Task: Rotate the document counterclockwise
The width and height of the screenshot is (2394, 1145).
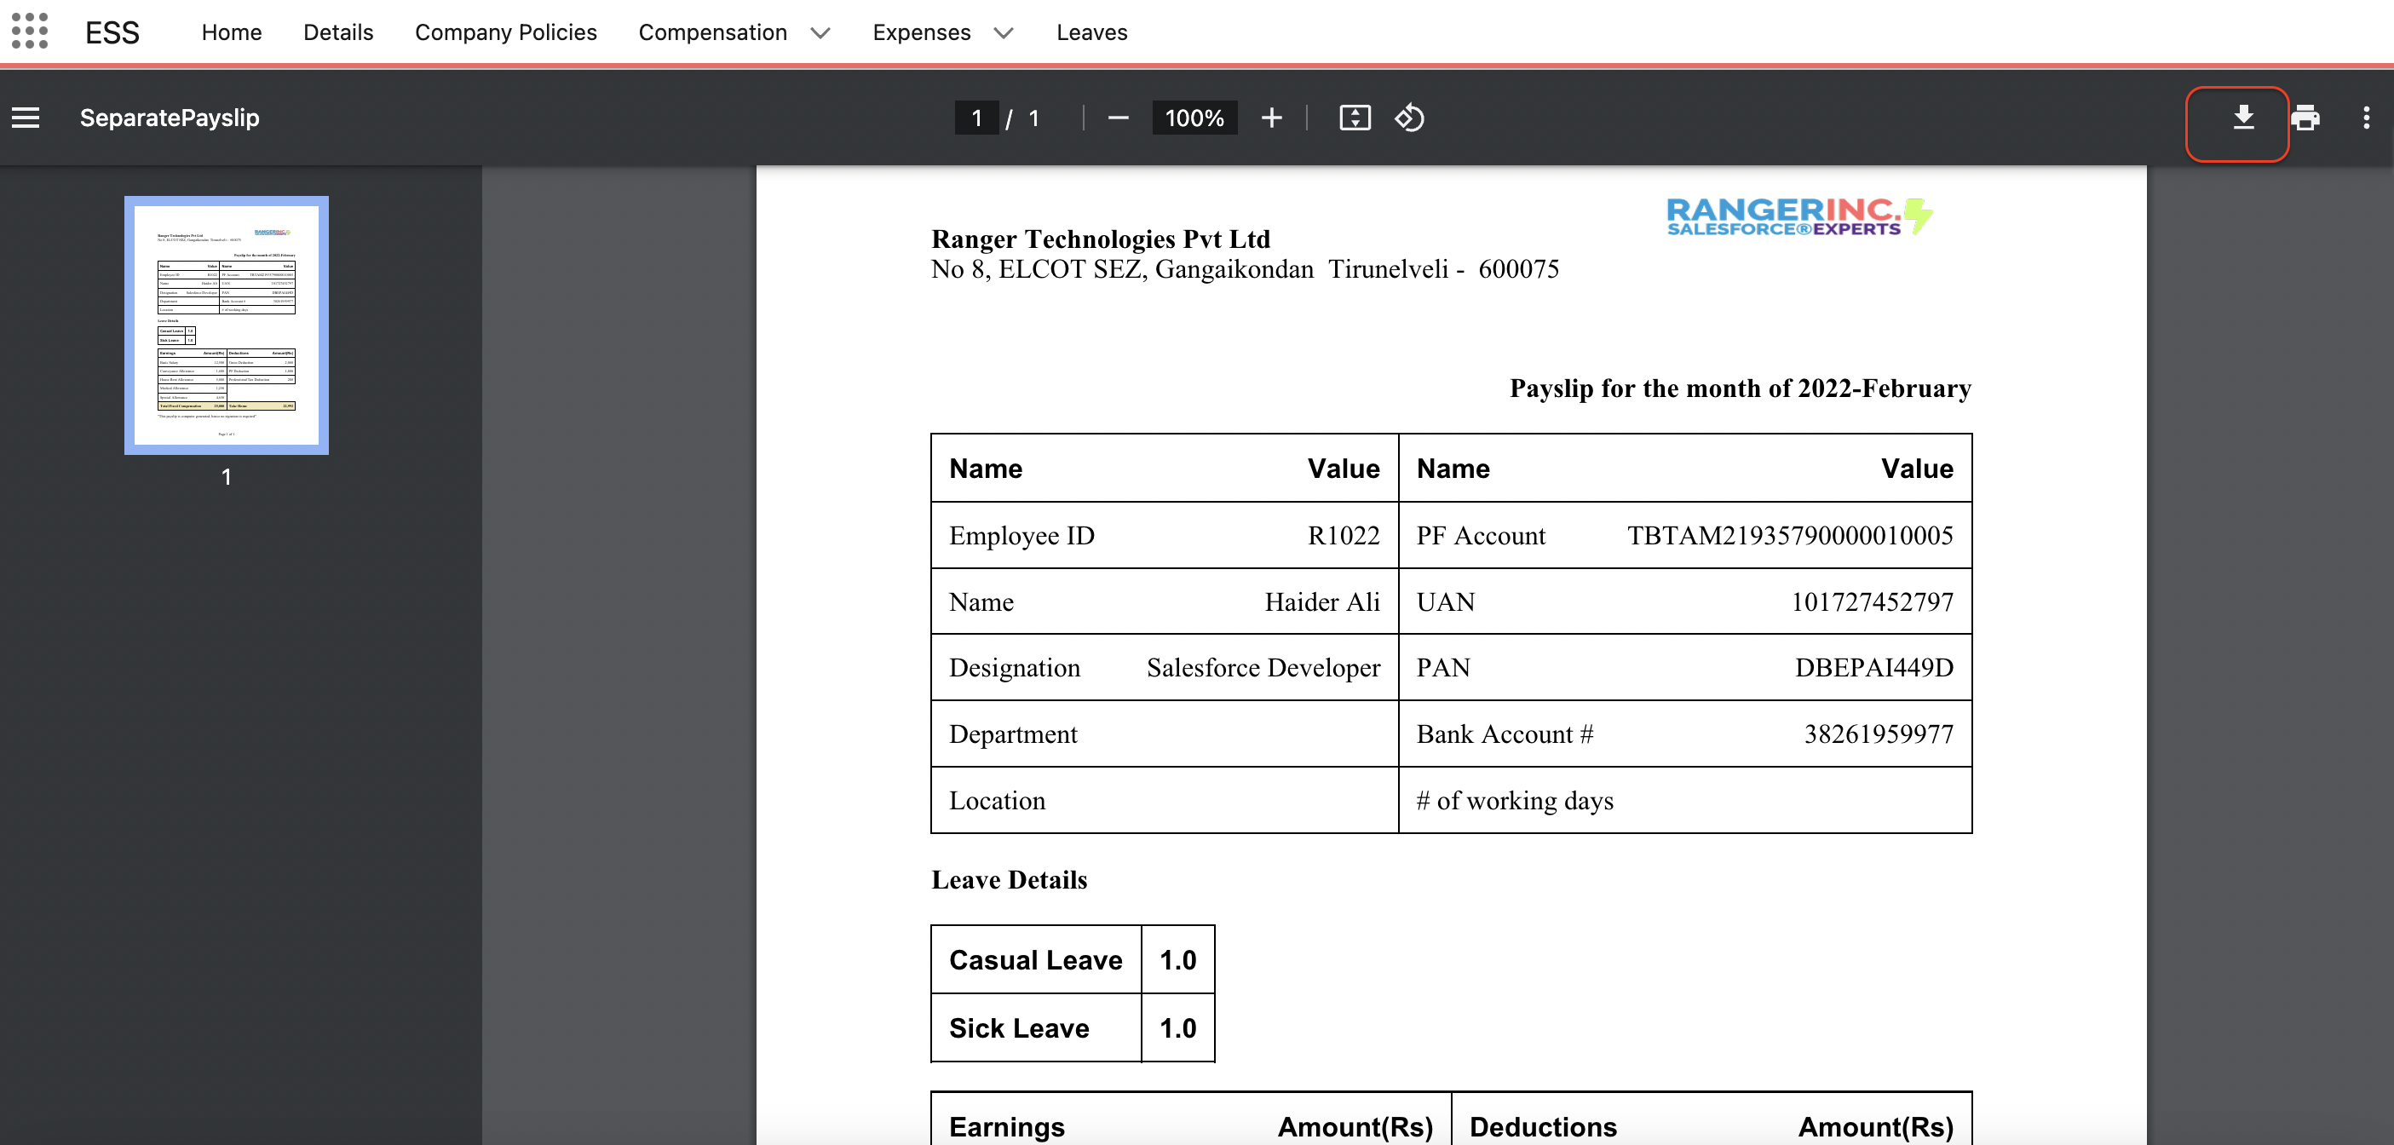Action: 1409,118
